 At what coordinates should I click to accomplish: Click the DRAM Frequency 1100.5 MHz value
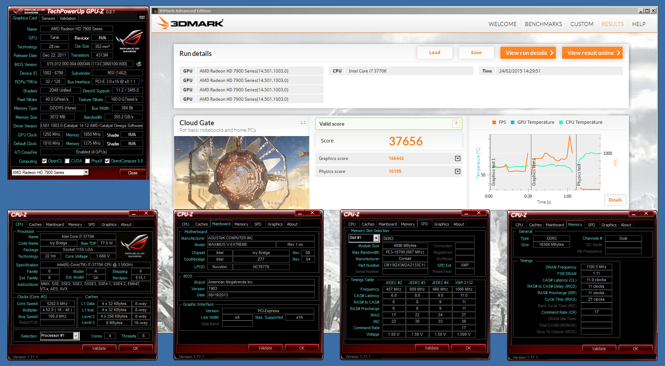pyautogui.click(x=596, y=267)
